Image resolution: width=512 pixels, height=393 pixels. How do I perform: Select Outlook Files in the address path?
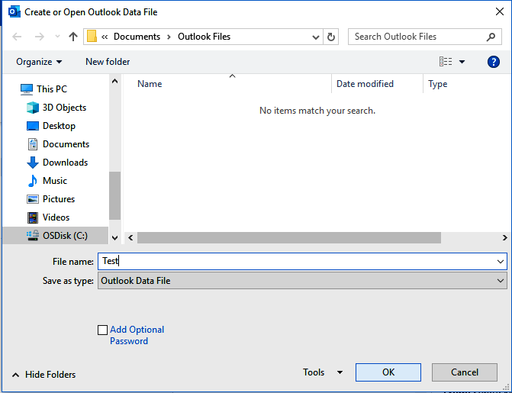[204, 37]
